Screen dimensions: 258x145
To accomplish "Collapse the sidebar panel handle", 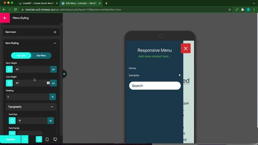I will pos(64,74).
